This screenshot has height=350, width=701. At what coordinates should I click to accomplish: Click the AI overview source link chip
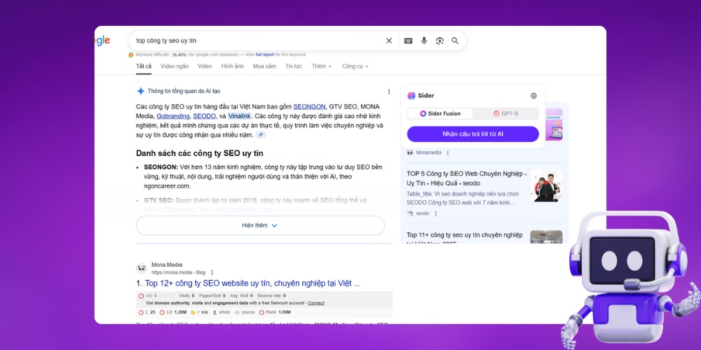point(261,135)
